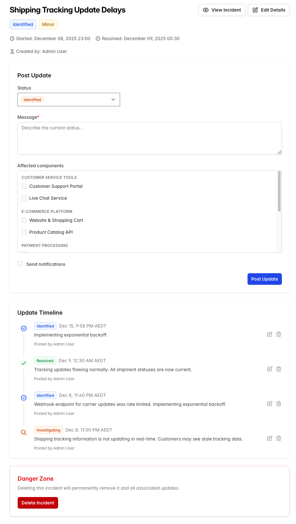The height and width of the screenshot is (524, 296).
Task: Click the Minor severity badge
Action: click(48, 24)
